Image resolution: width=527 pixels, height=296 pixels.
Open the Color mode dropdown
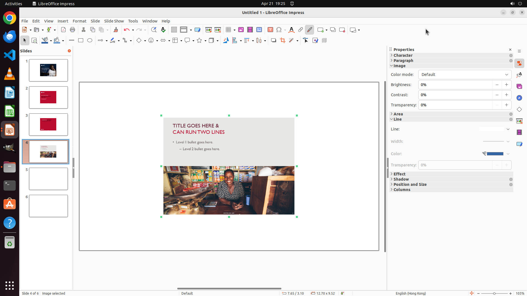pyautogui.click(x=465, y=75)
